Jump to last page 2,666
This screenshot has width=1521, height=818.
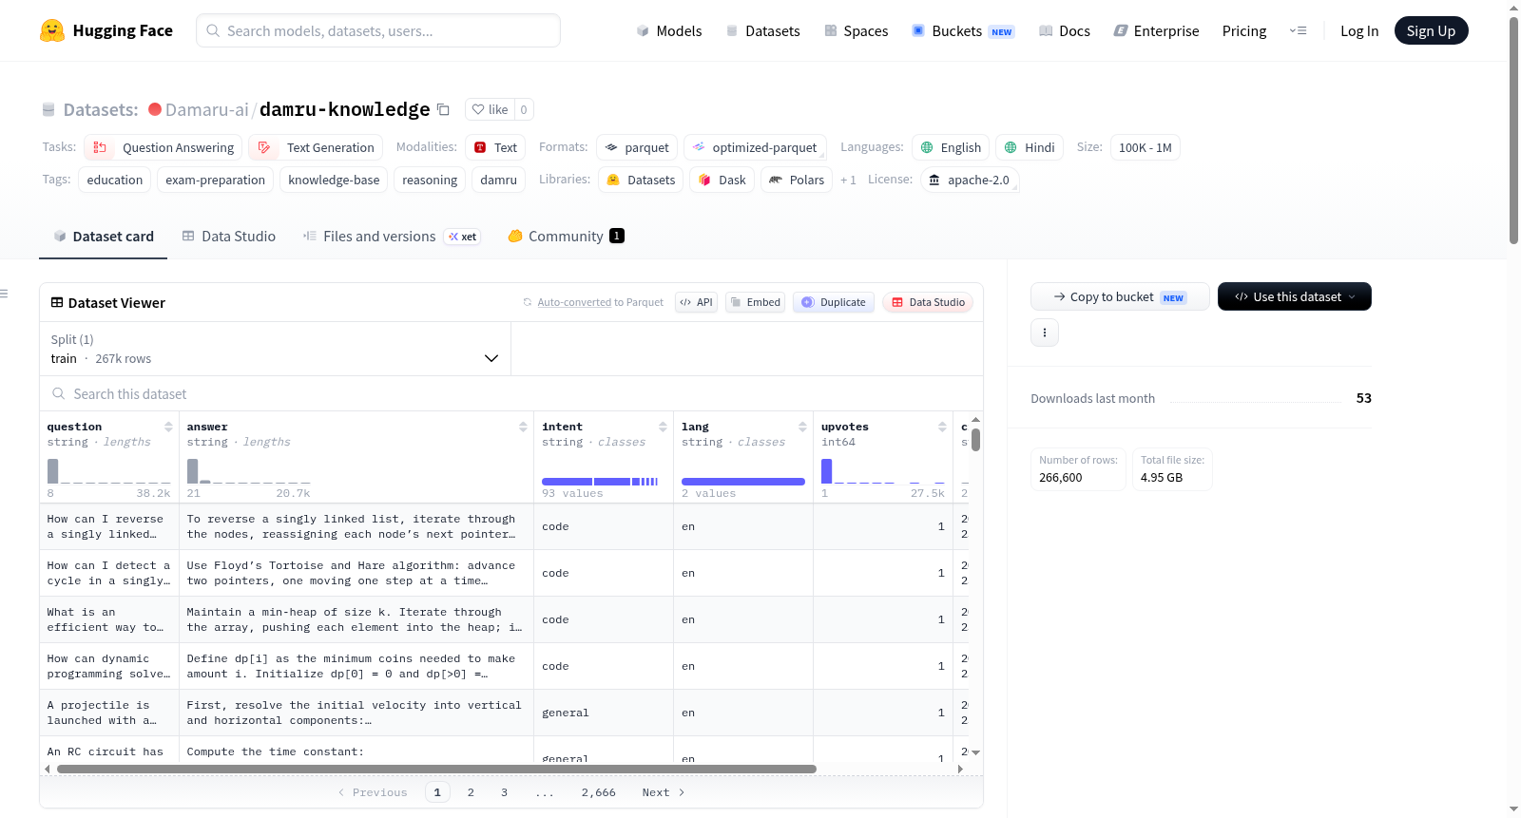tap(599, 792)
